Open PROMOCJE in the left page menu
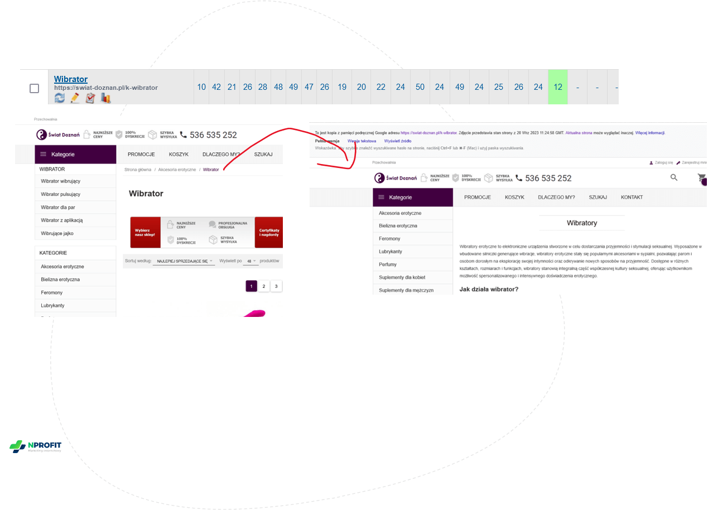This screenshot has width=708, height=510. click(x=141, y=154)
